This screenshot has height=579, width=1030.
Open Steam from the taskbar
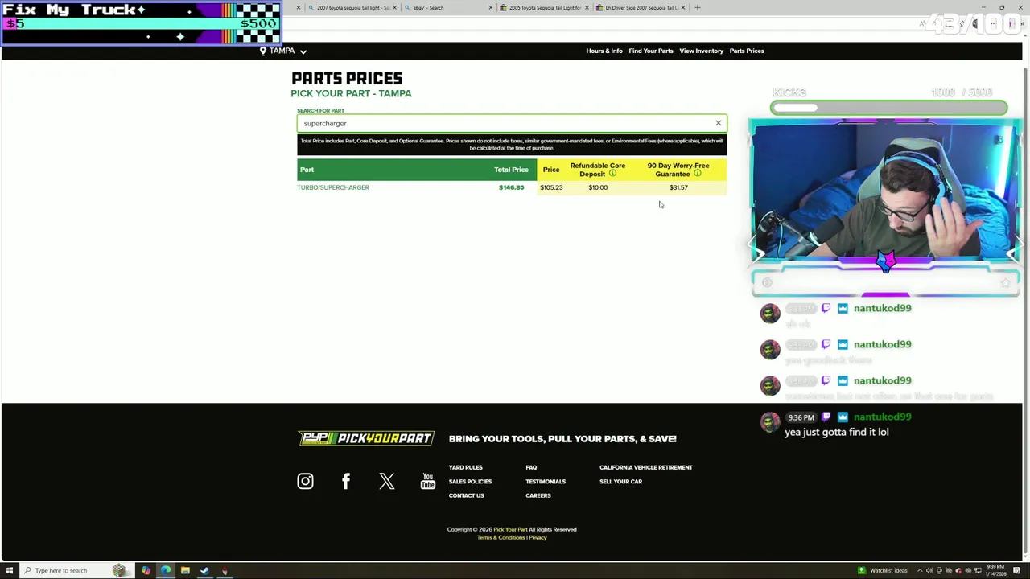coord(204,570)
